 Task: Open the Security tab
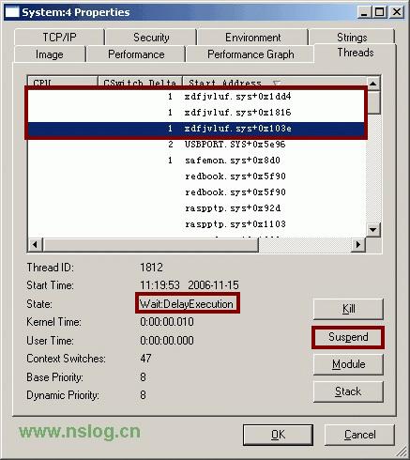click(x=151, y=37)
